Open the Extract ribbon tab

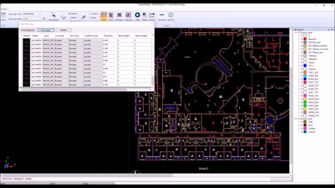(x=4, y=9)
